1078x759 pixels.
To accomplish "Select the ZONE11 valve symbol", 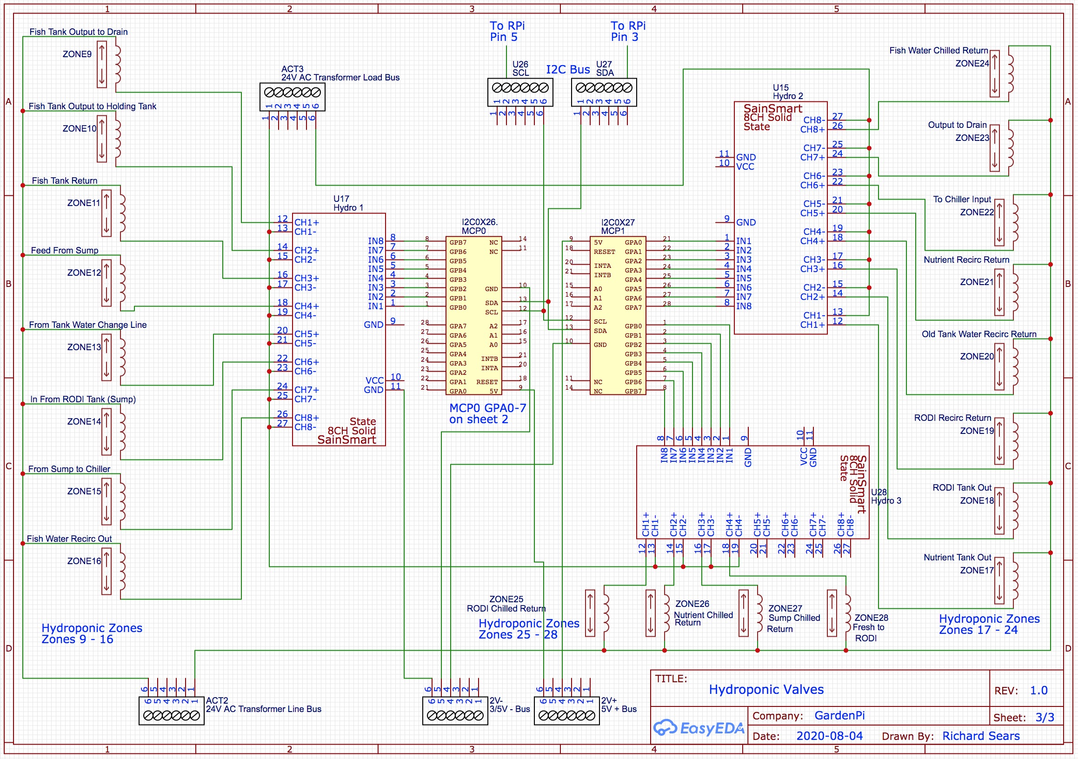I will [113, 213].
